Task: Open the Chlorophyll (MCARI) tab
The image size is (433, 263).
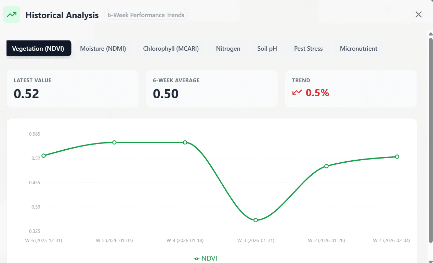Action: pos(171,49)
